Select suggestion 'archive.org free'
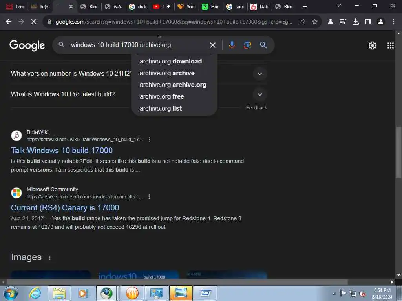 pos(174,97)
